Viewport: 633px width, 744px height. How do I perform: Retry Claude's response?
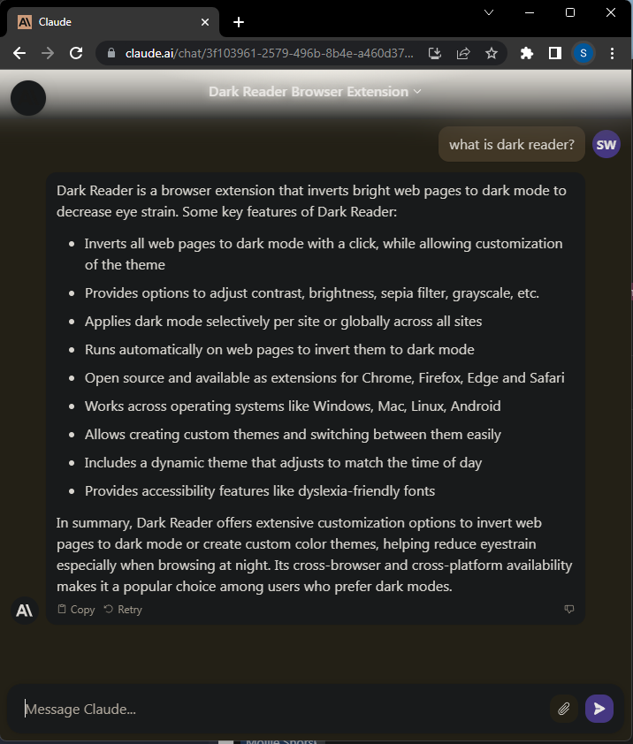tap(122, 609)
